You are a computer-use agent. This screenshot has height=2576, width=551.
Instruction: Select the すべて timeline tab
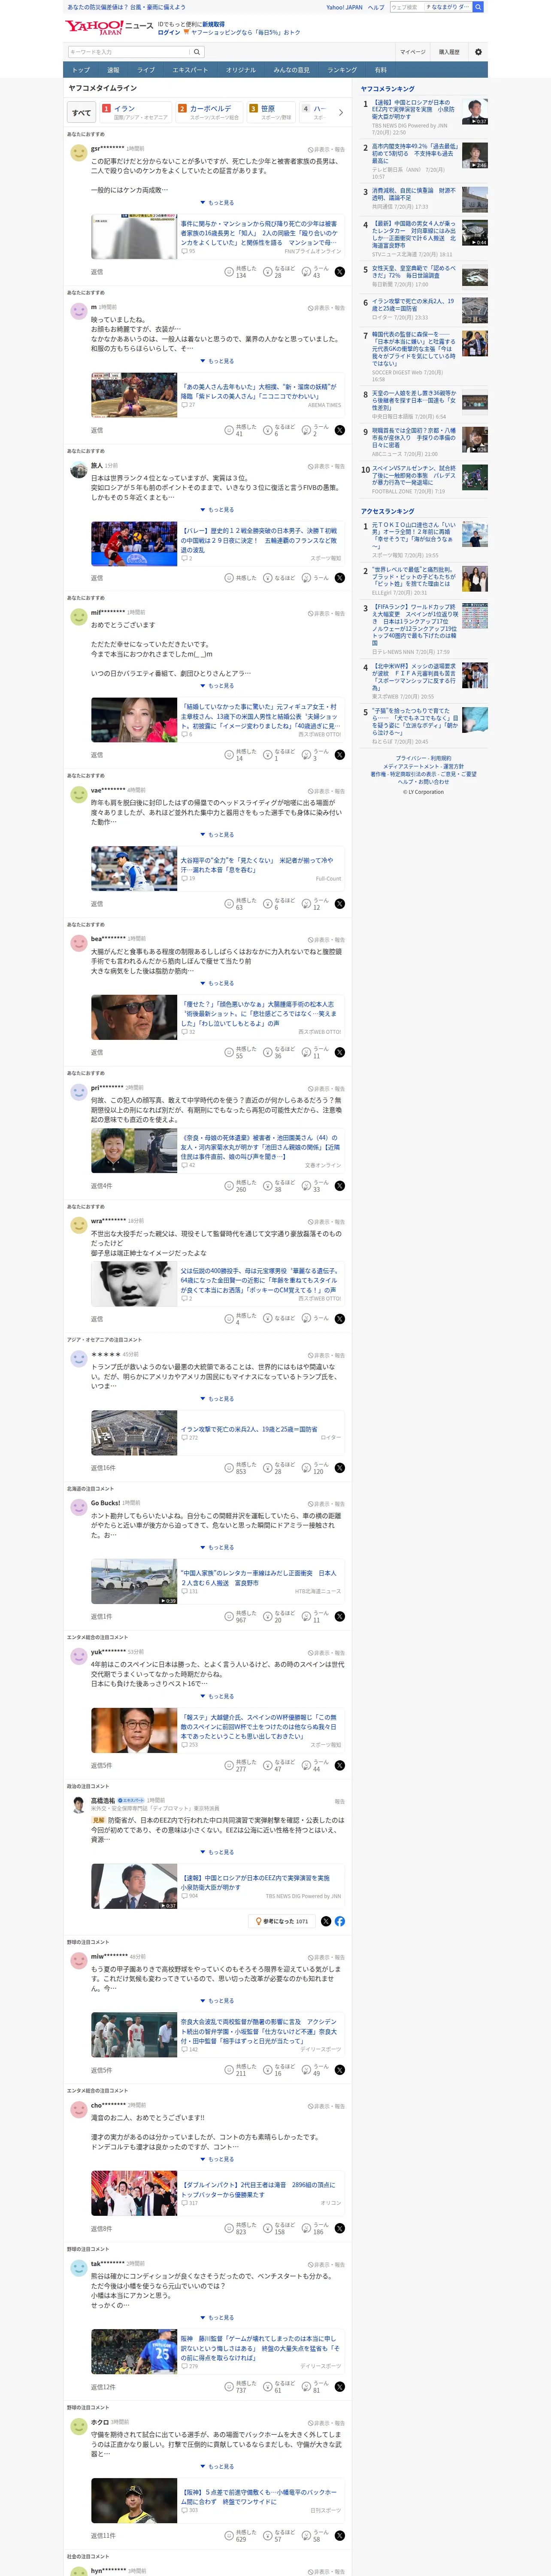(82, 112)
